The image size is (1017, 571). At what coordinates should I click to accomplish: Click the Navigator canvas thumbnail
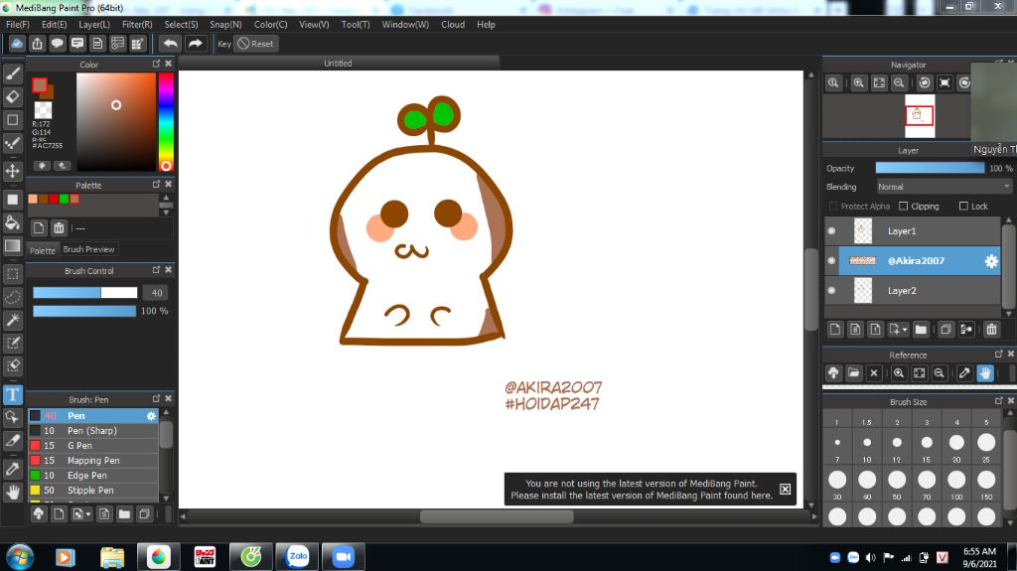pos(920,116)
